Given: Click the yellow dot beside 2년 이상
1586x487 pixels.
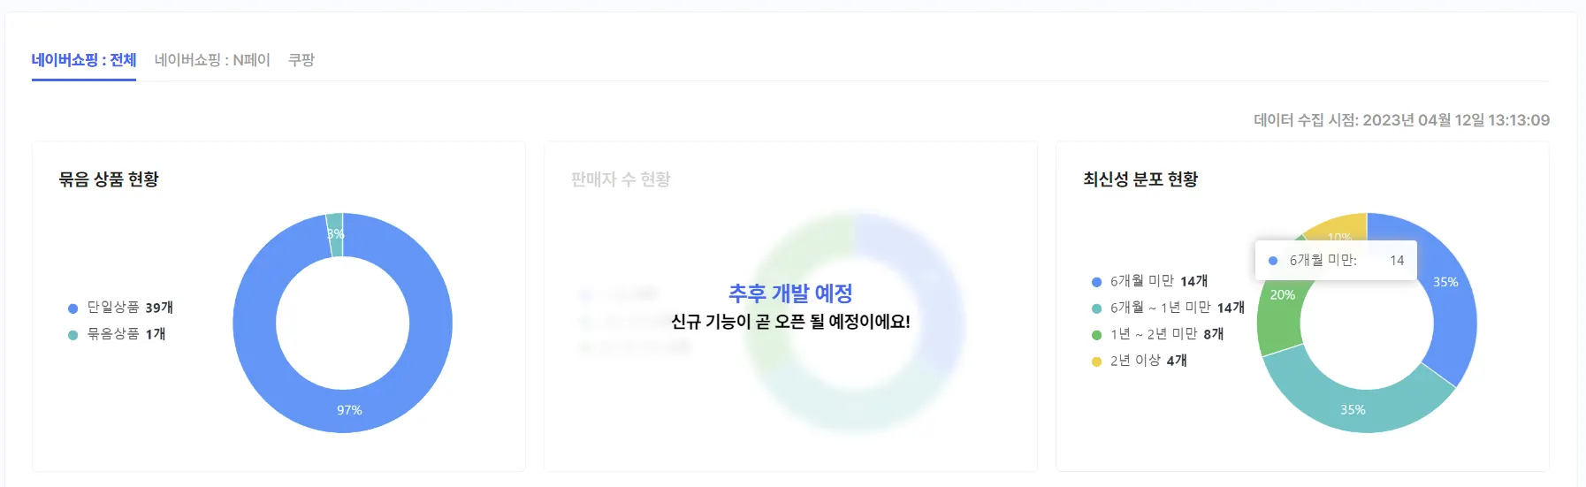Looking at the screenshot, I should tap(1096, 361).
